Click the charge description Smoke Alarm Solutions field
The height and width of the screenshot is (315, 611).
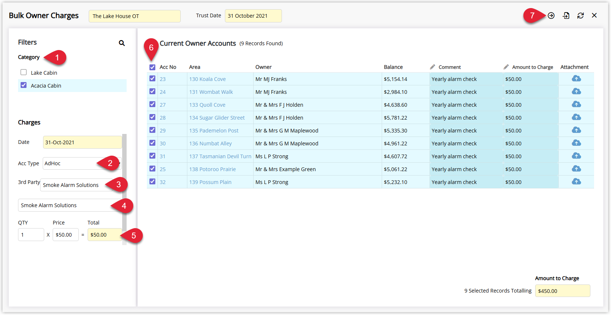point(70,205)
